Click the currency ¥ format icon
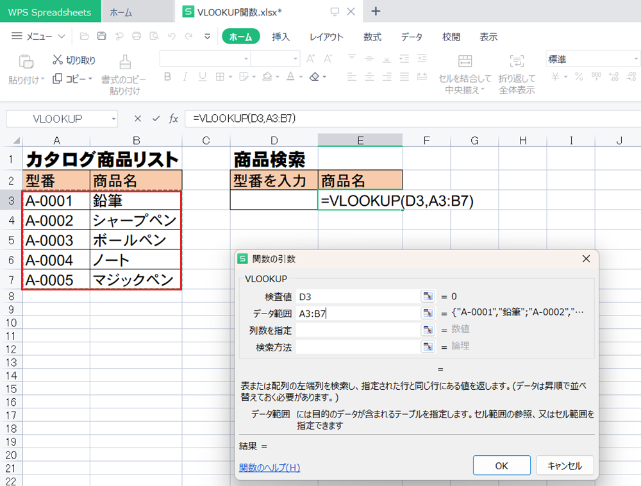Viewport: 641px width, 486px height. point(555,77)
